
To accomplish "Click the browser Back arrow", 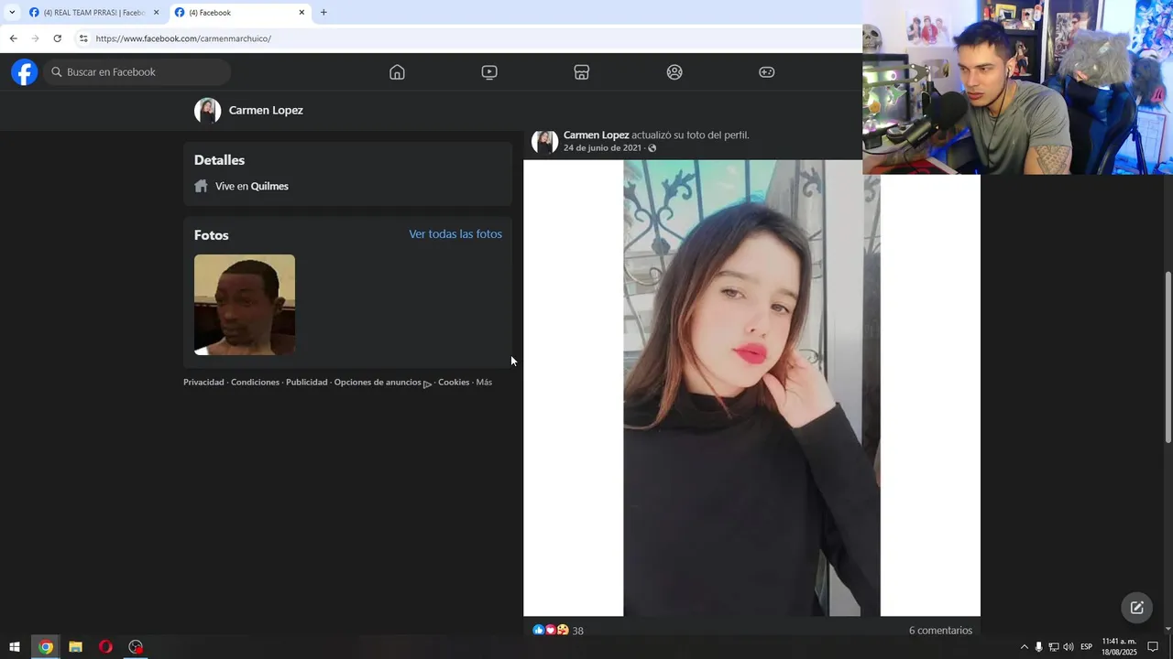I will tap(13, 38).
